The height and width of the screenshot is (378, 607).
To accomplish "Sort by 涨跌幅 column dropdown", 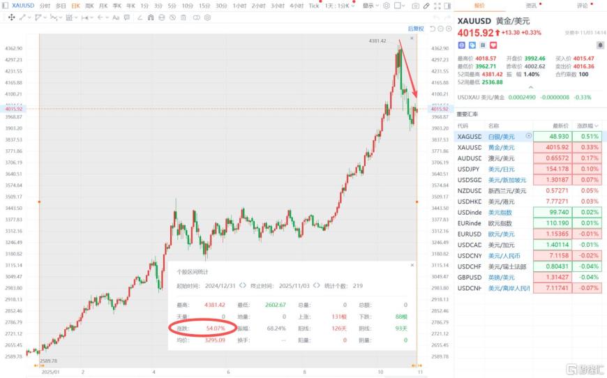I will pyautogui.click(x=587, y=126).
